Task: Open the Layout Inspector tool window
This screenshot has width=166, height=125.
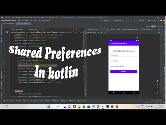Action: pyautogui.click(x=157, y=101)
